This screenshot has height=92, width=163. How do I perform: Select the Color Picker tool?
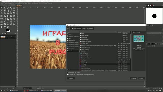coord(11,11)
